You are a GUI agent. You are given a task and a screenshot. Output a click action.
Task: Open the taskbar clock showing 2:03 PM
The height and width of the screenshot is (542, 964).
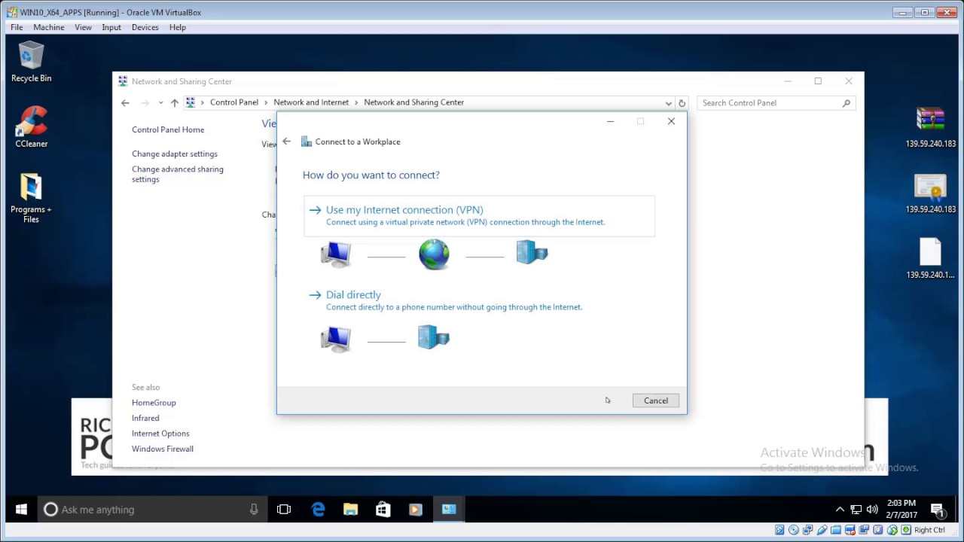pos(901,510)
